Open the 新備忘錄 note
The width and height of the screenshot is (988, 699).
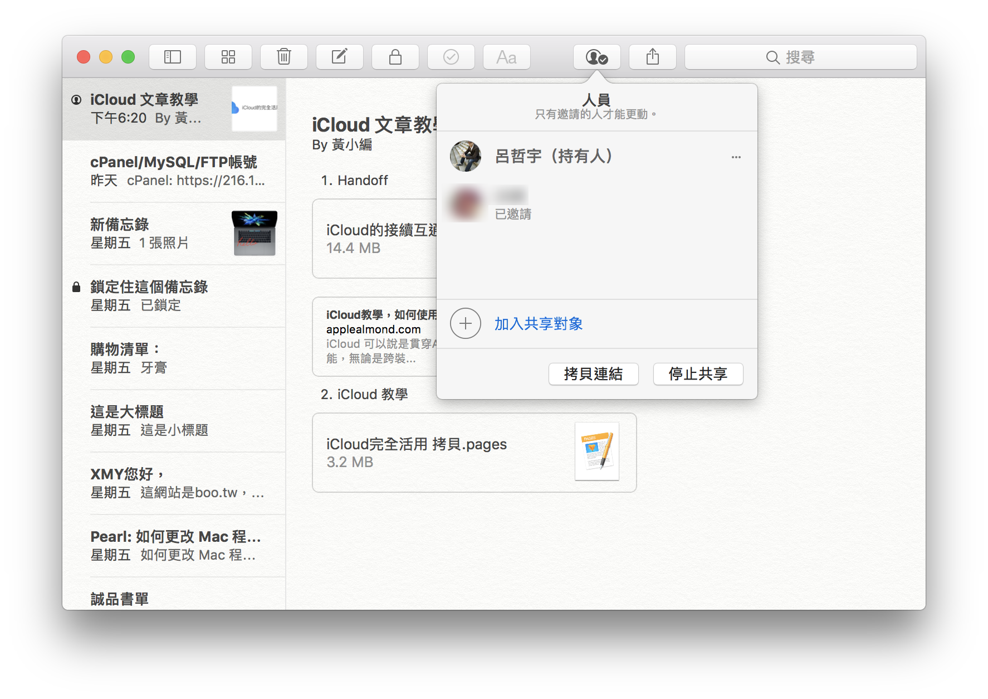coord(174,234)
